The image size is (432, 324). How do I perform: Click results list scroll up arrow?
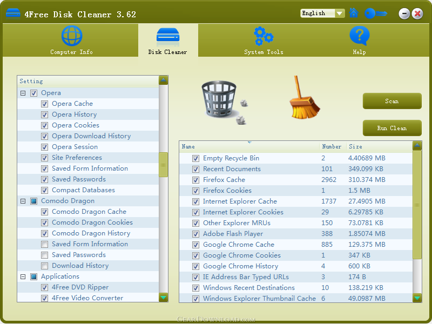tap(417, 146)
